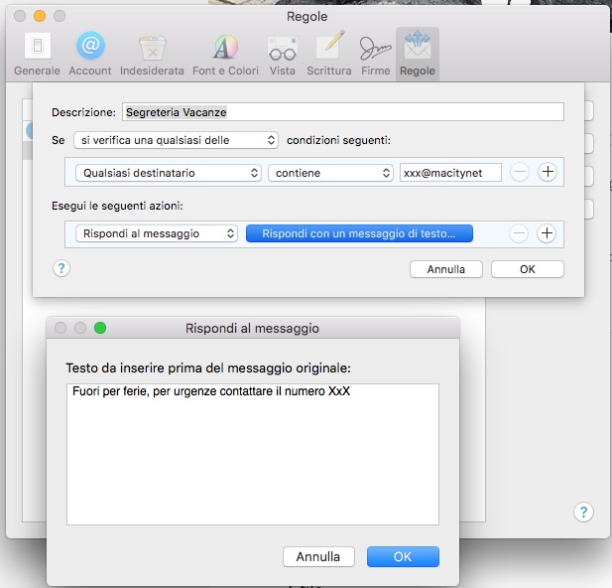
Task: Click 'Rispondi con un messaggio di testo...' button
Action: coord(359,233)
